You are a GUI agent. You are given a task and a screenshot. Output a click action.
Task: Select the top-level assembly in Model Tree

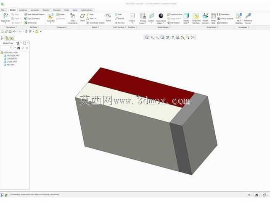9,52
